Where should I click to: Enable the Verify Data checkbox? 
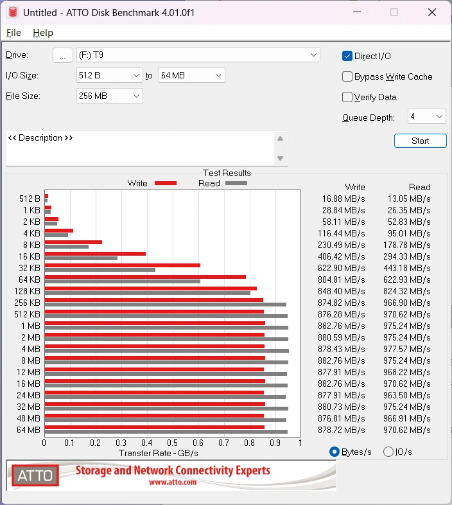347,97
